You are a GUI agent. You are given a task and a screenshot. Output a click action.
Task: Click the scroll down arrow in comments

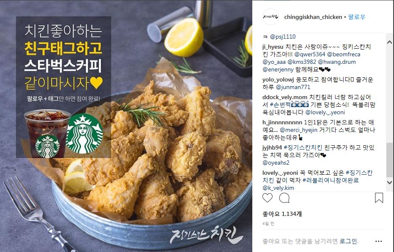point(389,182)
